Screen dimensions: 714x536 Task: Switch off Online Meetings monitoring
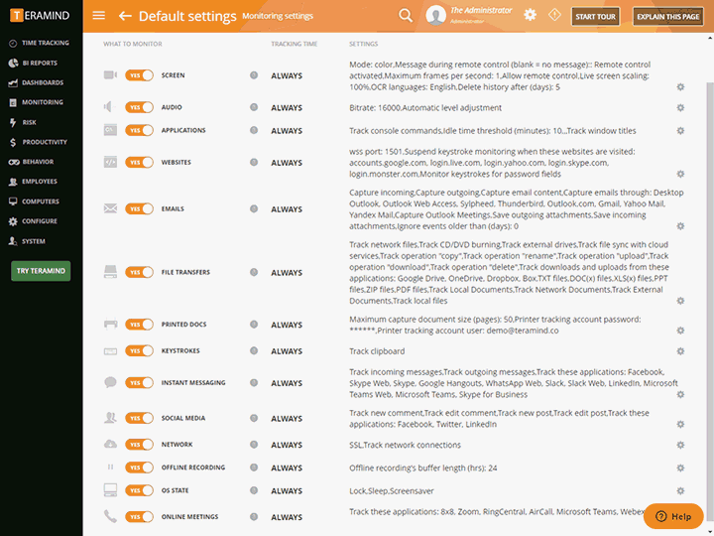[x=140, y=517]
